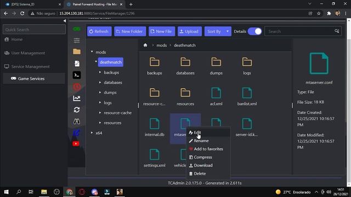Click the New Folder button
This screenshot has height=197, width=351.
(130, 31)
